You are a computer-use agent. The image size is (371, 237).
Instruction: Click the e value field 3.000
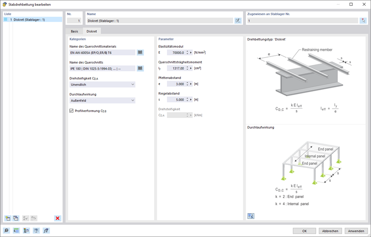176,84
